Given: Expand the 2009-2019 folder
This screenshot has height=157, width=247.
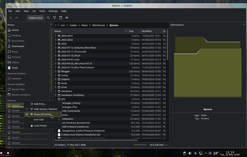Looking at the screenshot, I should tap(55, 36).
